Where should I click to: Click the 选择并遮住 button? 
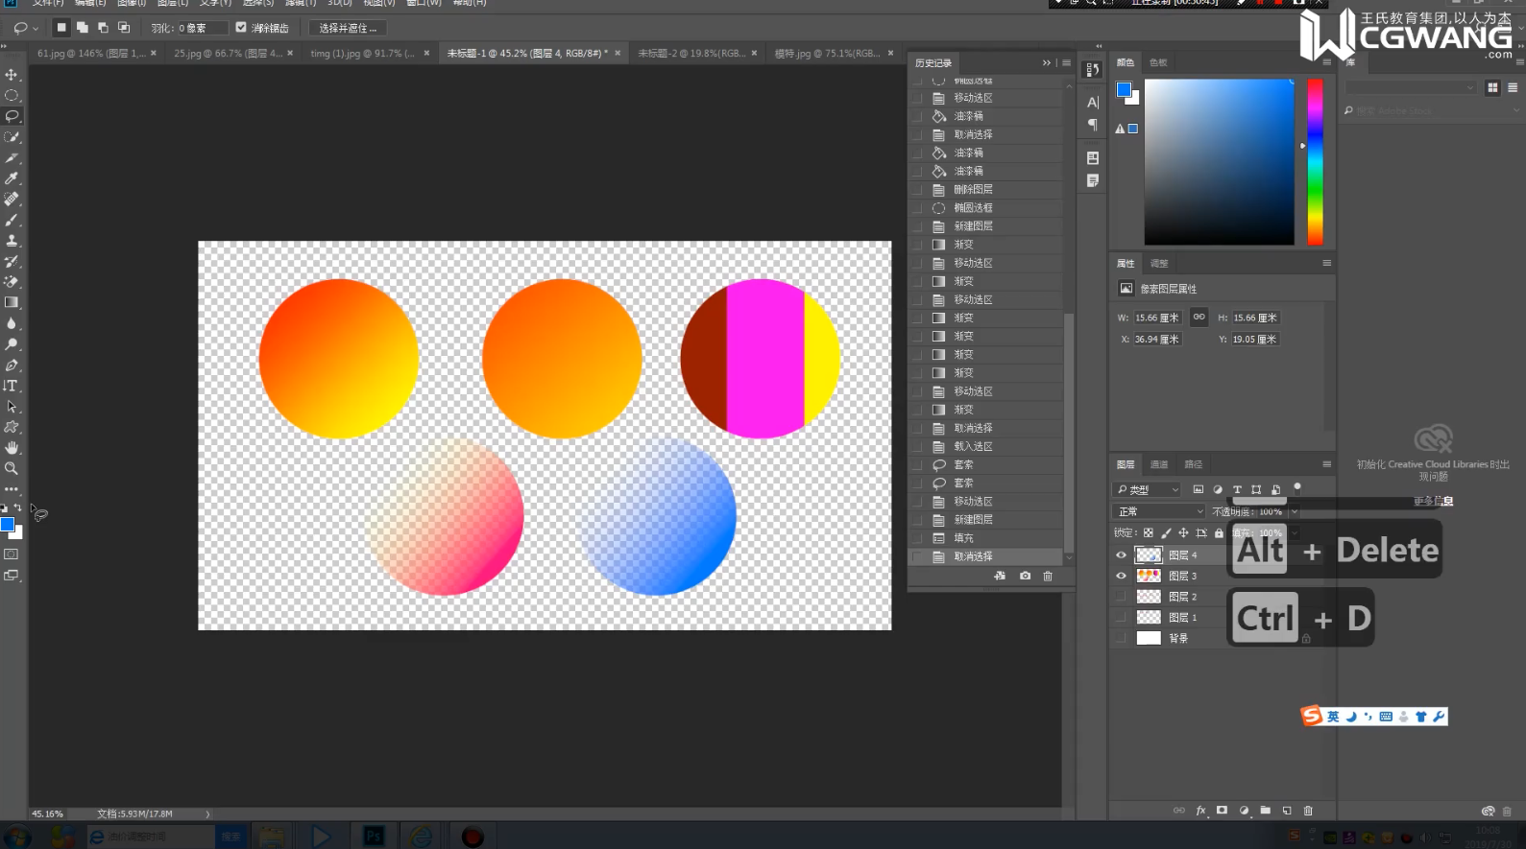348,28
